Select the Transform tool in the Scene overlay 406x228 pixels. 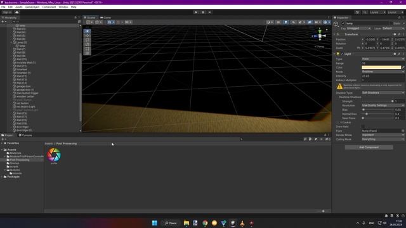click(88, 53)
